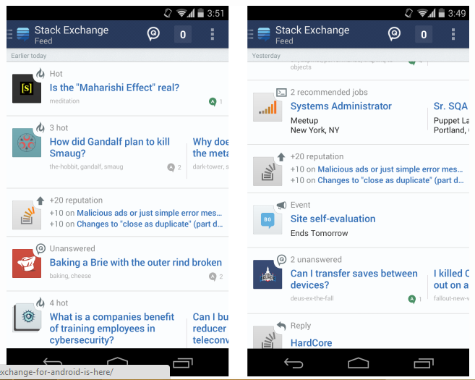Open Board Games BG icon beside Event
475x380 pixels.
[x=268, y=219]
